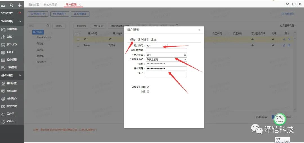Close the 用户权限 tab with X

[80, 4]
